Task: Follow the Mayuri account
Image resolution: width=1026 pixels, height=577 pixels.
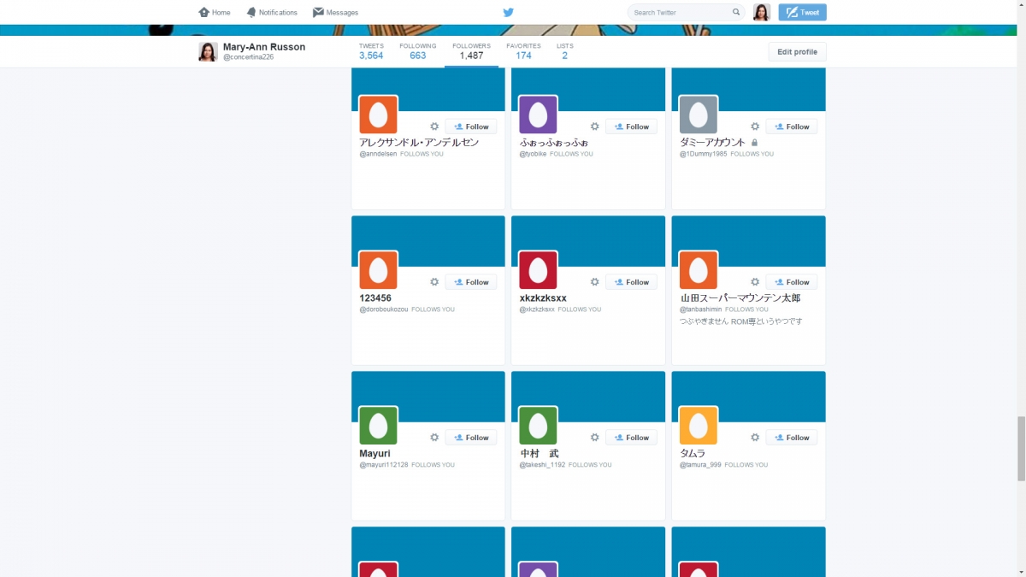Action: point(470,438)
